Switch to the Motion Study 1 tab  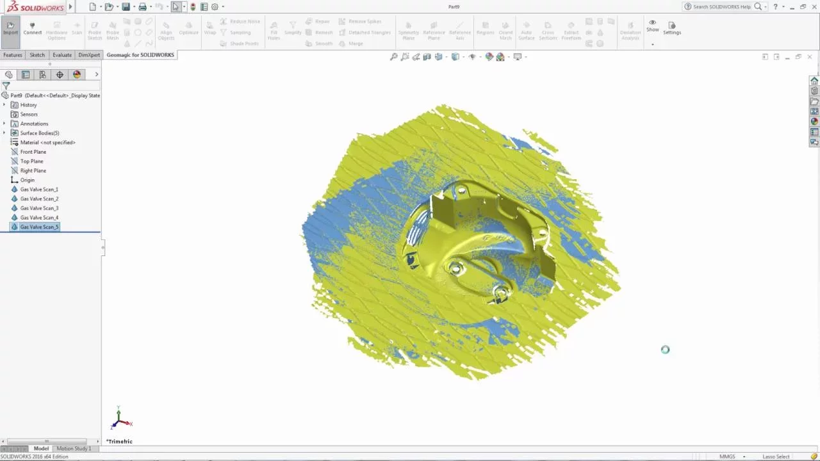coord(74,449)
